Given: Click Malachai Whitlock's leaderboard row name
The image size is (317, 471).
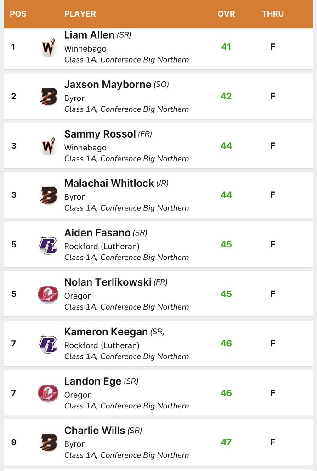Looking at the screenshot, I should (109, 183).
